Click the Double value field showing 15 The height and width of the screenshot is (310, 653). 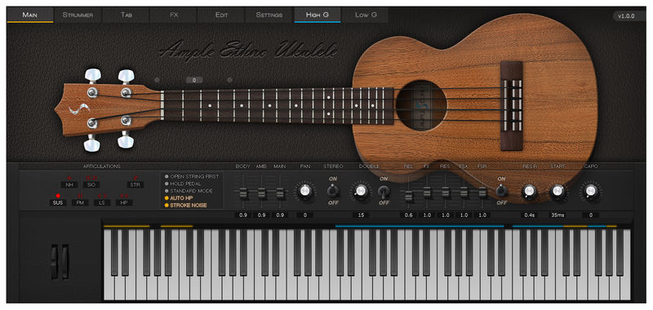361,215
